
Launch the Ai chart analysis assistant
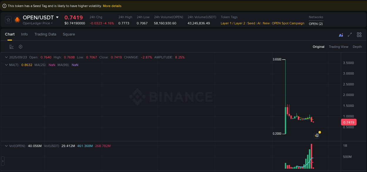[x=341, y=35]
